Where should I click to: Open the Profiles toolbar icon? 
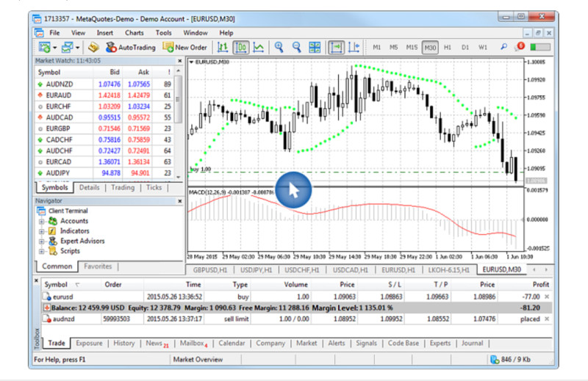(x=67, y=48)
